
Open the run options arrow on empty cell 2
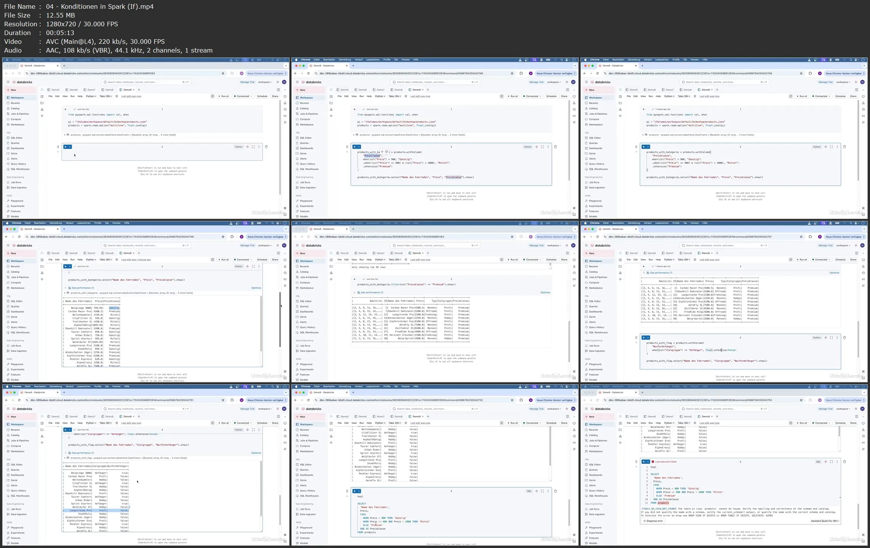pyautogui.click(x=70, y=147)
